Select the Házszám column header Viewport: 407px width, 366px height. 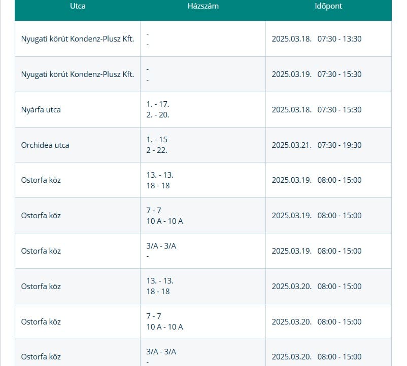coord(202,7)
